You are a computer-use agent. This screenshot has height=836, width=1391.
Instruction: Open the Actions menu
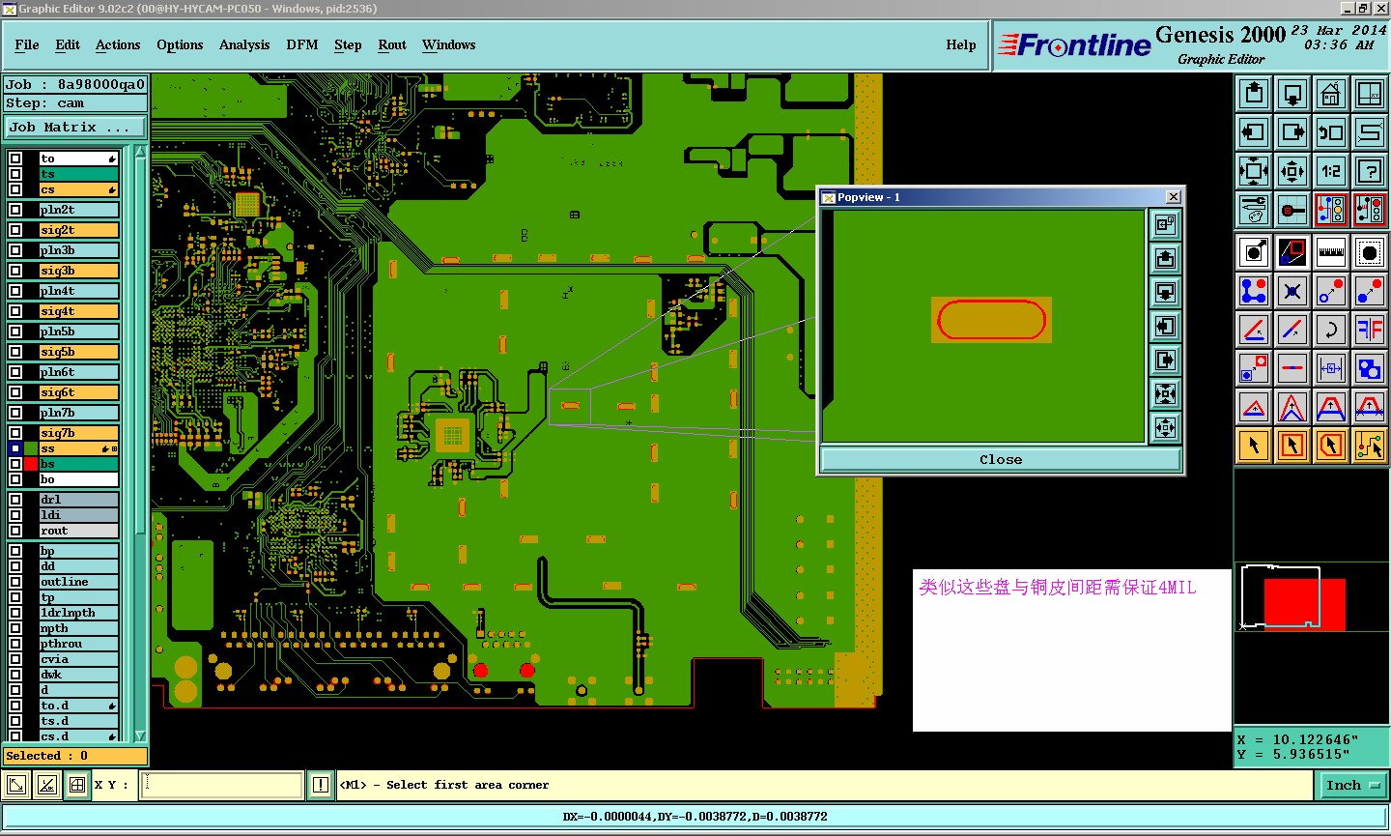[x=118, y=44]
